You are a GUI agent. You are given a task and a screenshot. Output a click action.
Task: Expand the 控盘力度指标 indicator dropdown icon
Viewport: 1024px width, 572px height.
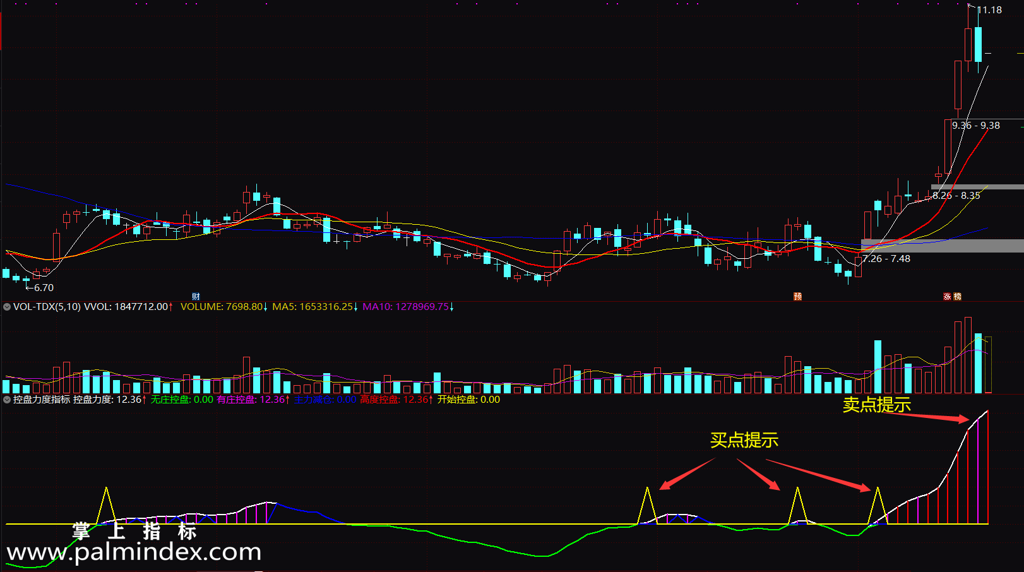point(7,400)
